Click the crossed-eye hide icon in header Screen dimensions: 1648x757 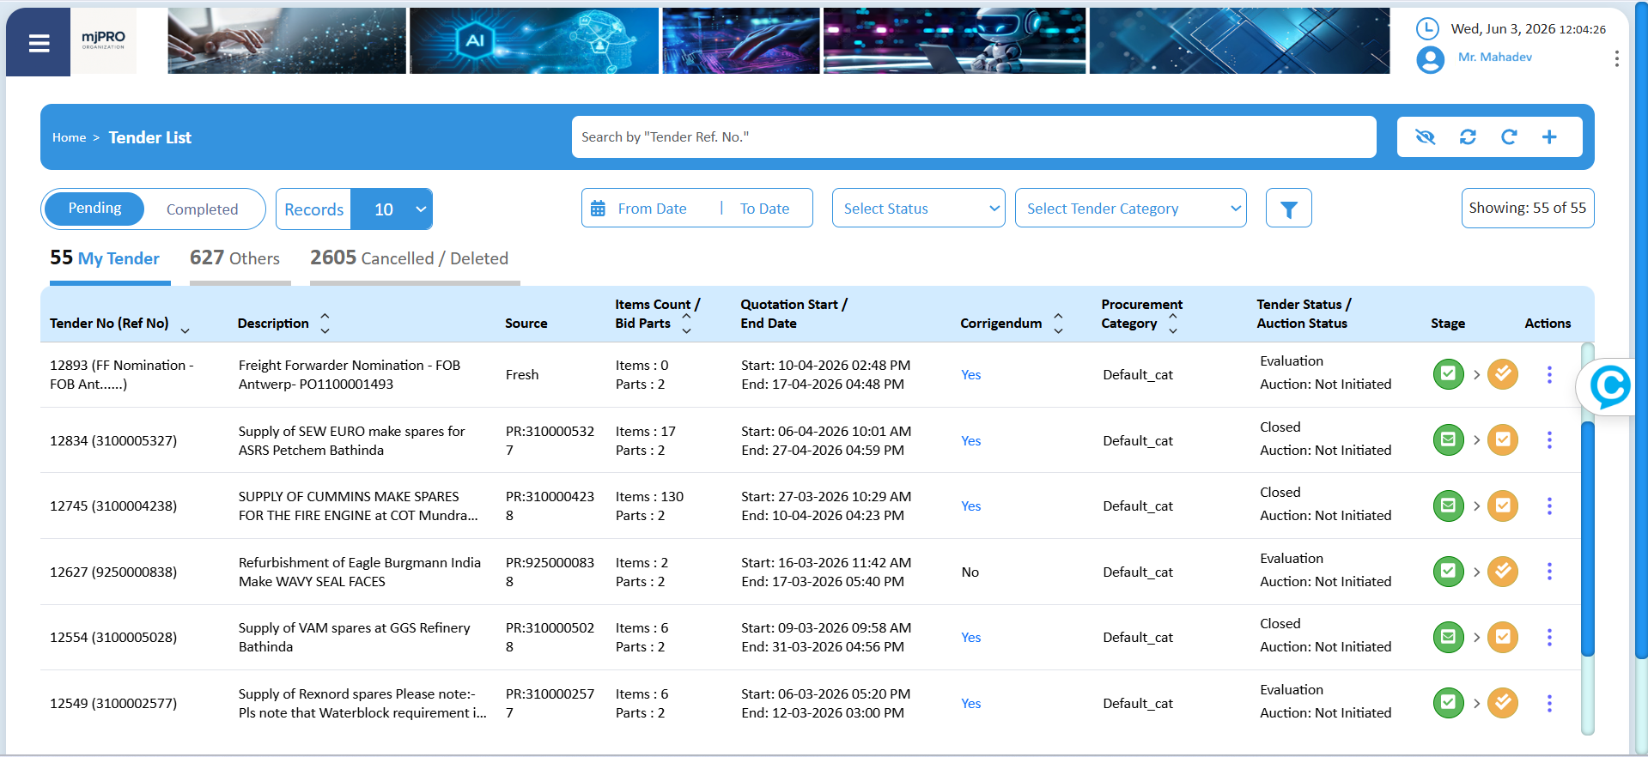[1425, 137]
